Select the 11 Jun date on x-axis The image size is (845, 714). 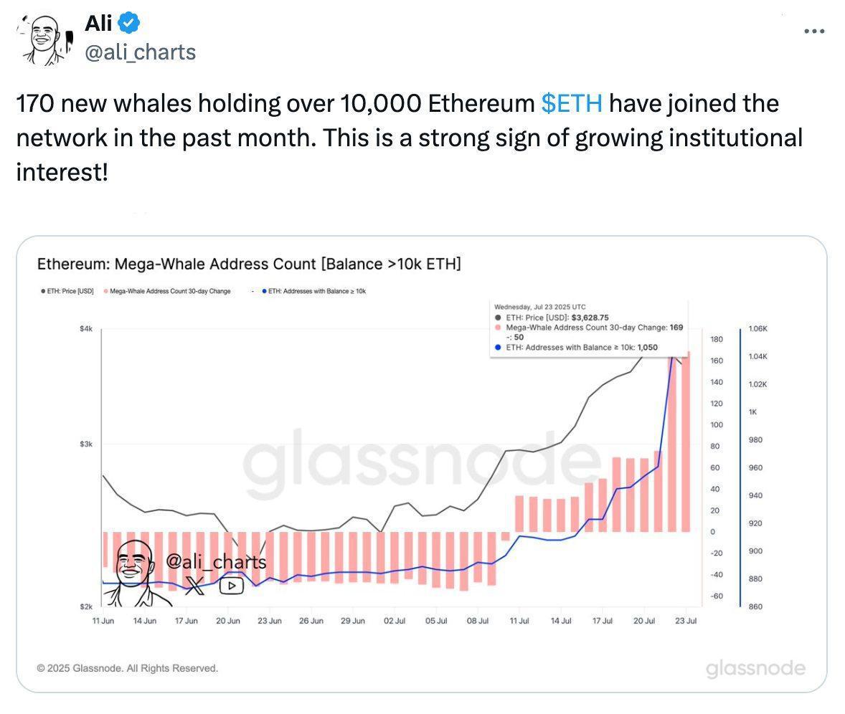coord(103,621)
